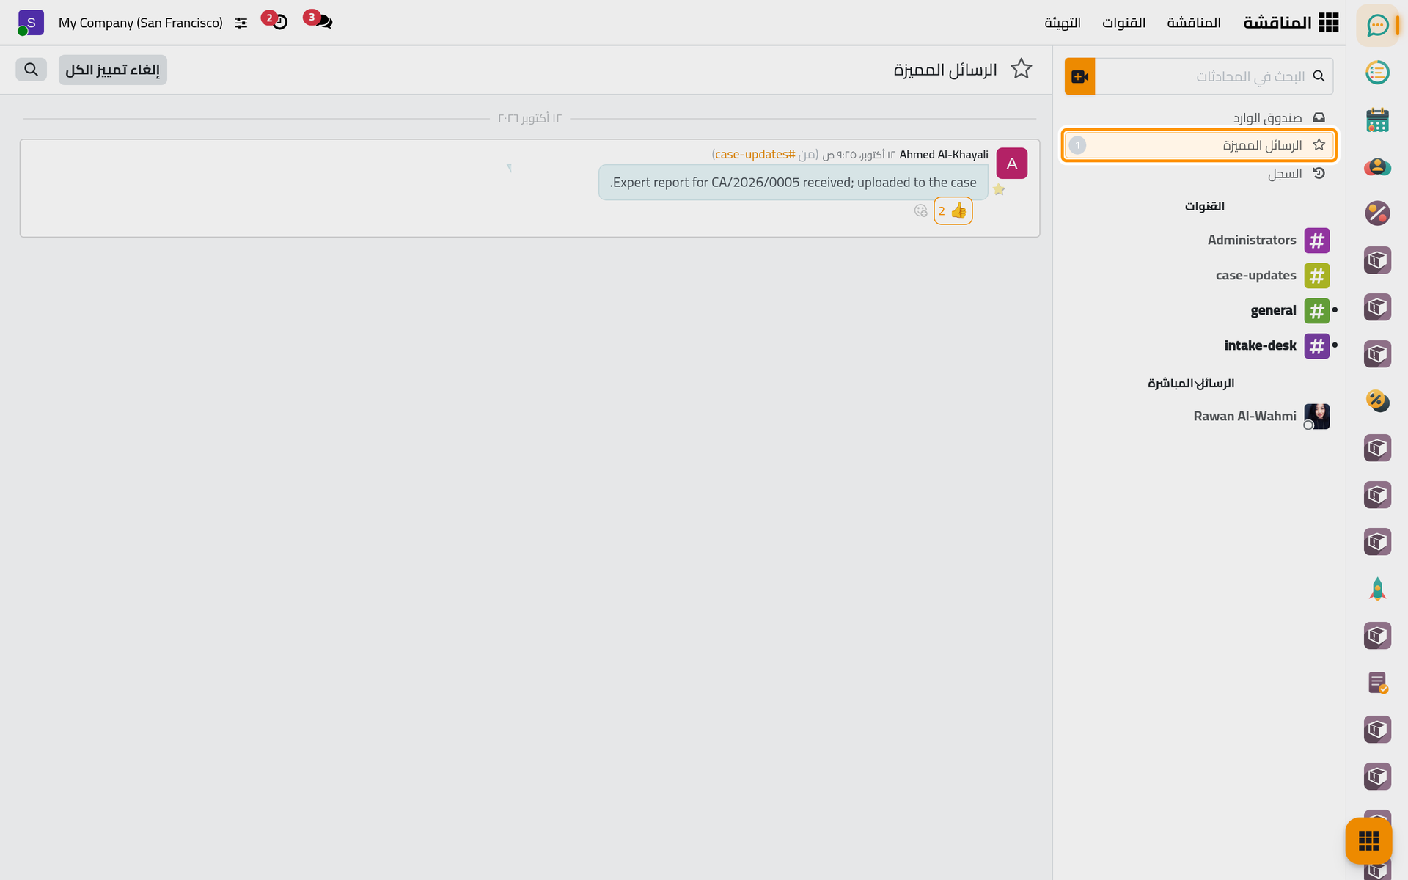Launch the rocket icon app in the sidebar
Image resolution: width=1408 pixels, height=880 pixels.
point(1377,589)
